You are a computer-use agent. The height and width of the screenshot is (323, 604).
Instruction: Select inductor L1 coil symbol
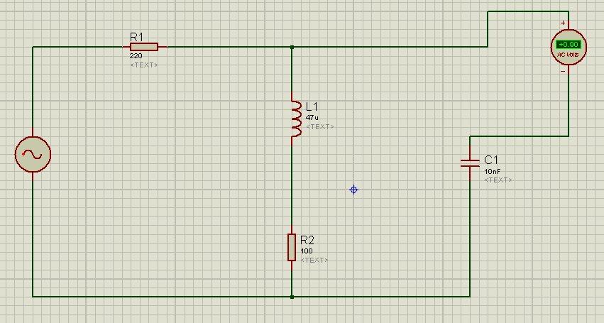(295, 119)
